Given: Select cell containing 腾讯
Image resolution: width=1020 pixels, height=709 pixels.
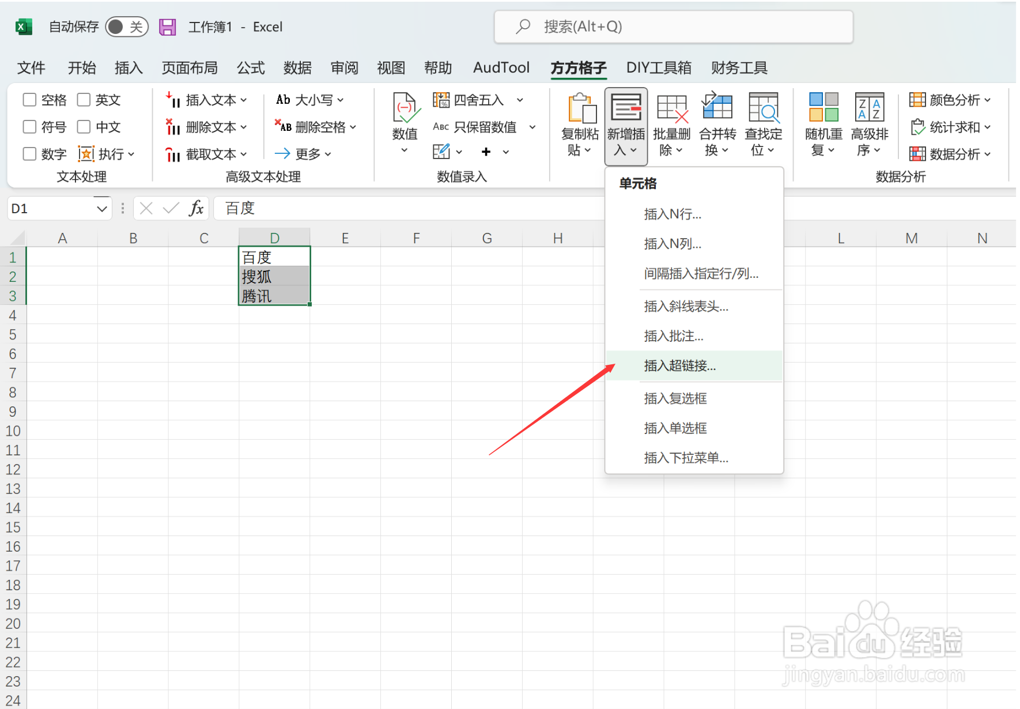Looking at the screenshot, I should [275, 296].
